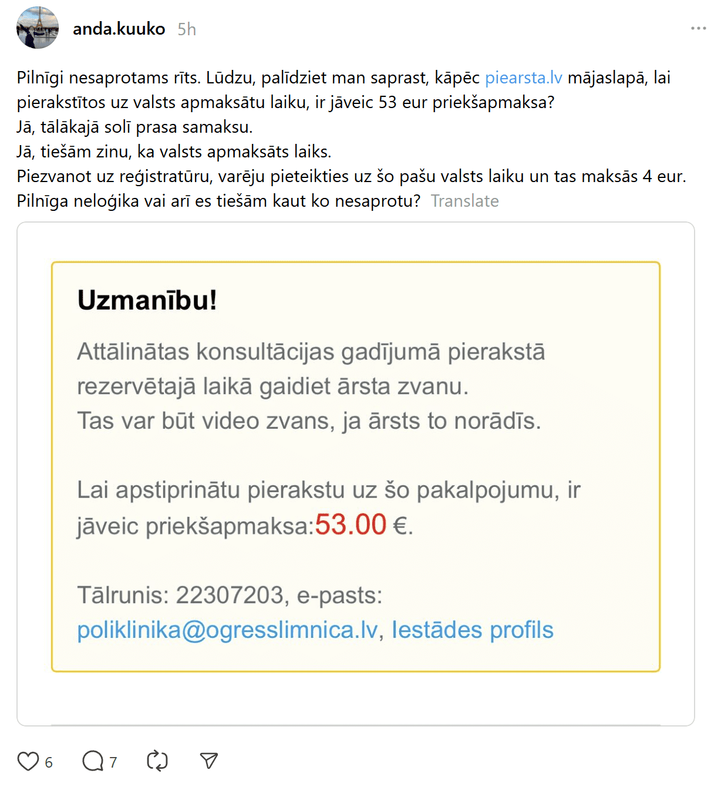Repost using the circular arrows icon
Image resolution: width=721 pixels, height=787 pixels.
pos(157,761)
